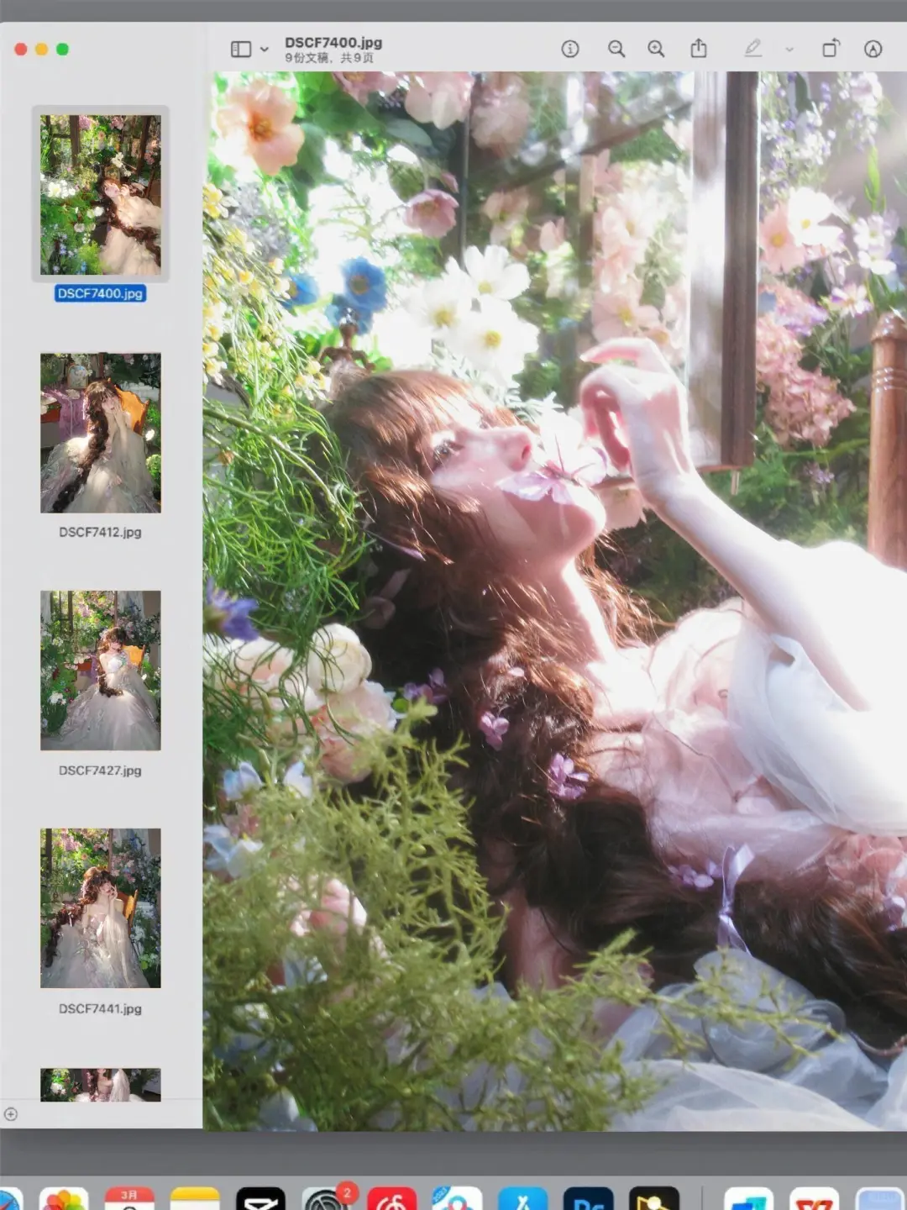Click the DSCF7427.jpg file name label
The height and width of the screenshot is (1210, 907).
[101, 770]
